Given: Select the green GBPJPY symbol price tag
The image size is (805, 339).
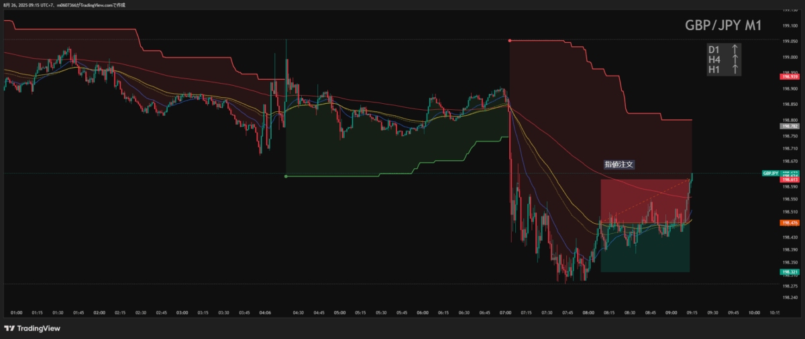Looking at the screenshot, I should pos(770,173).
